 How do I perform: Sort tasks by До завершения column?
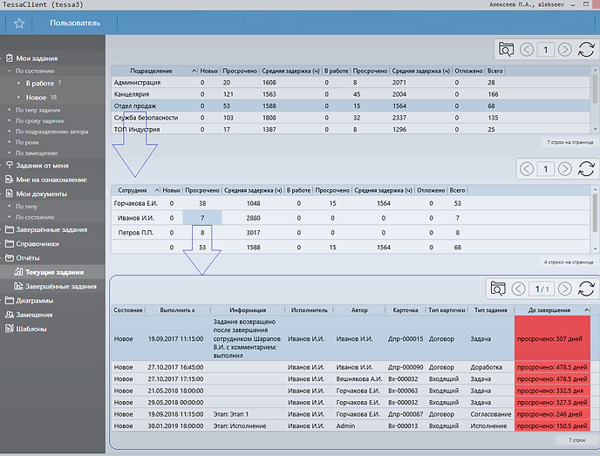(x=549, y=310)
